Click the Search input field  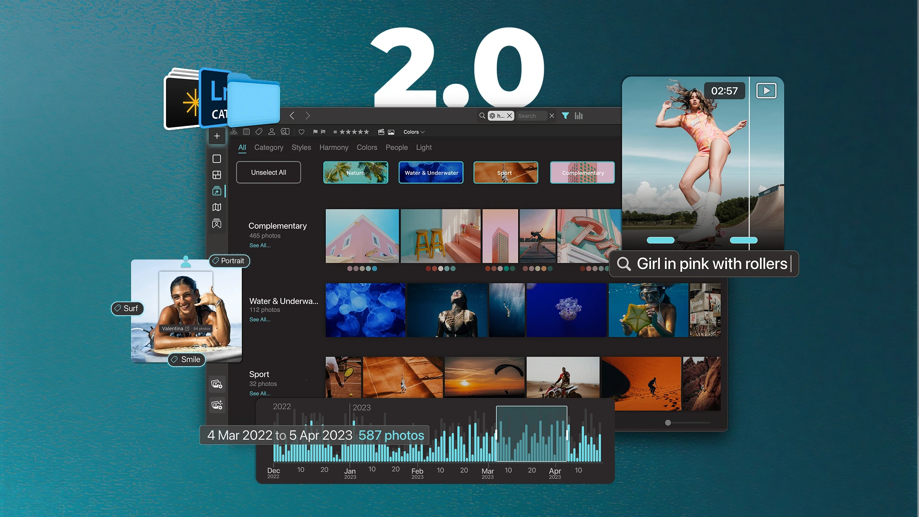[x=531, y=116]
